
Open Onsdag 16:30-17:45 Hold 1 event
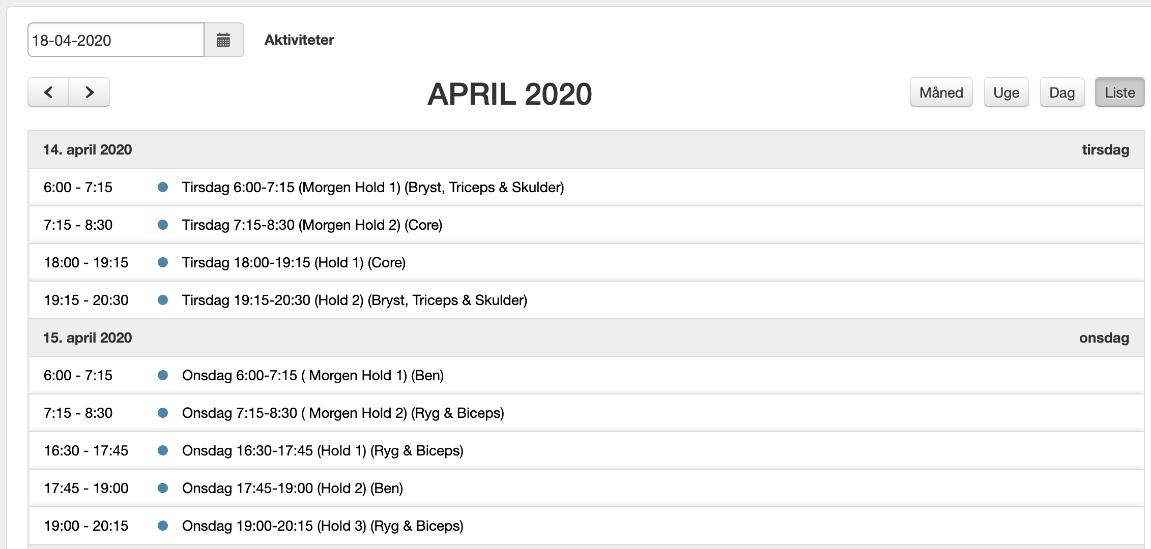click(x=323, y=450)
